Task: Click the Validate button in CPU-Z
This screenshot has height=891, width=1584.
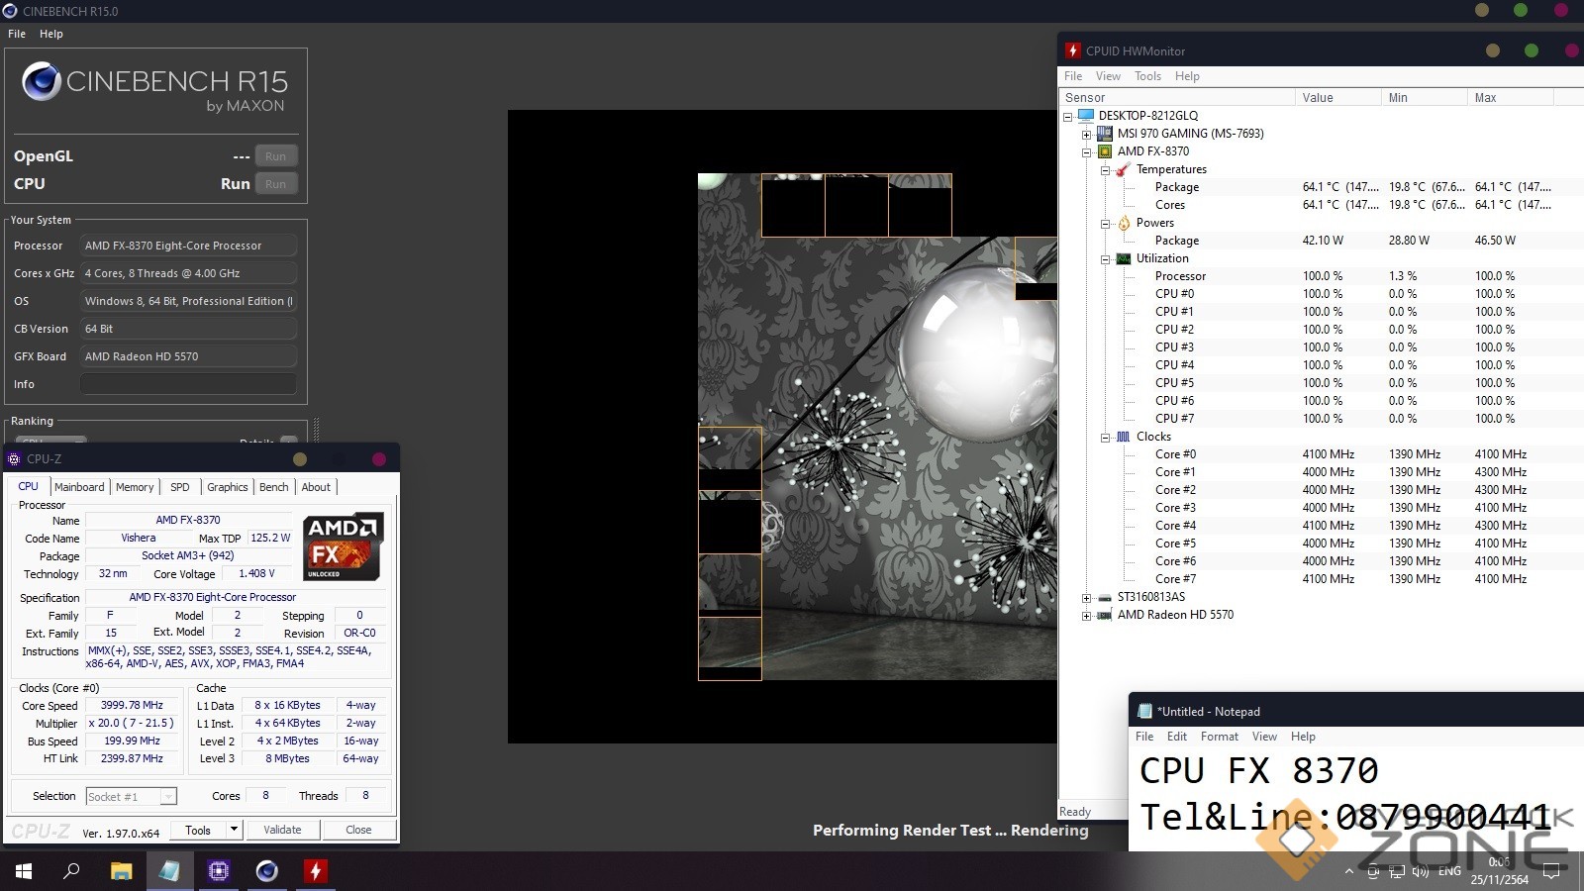Action: [282, 830]
